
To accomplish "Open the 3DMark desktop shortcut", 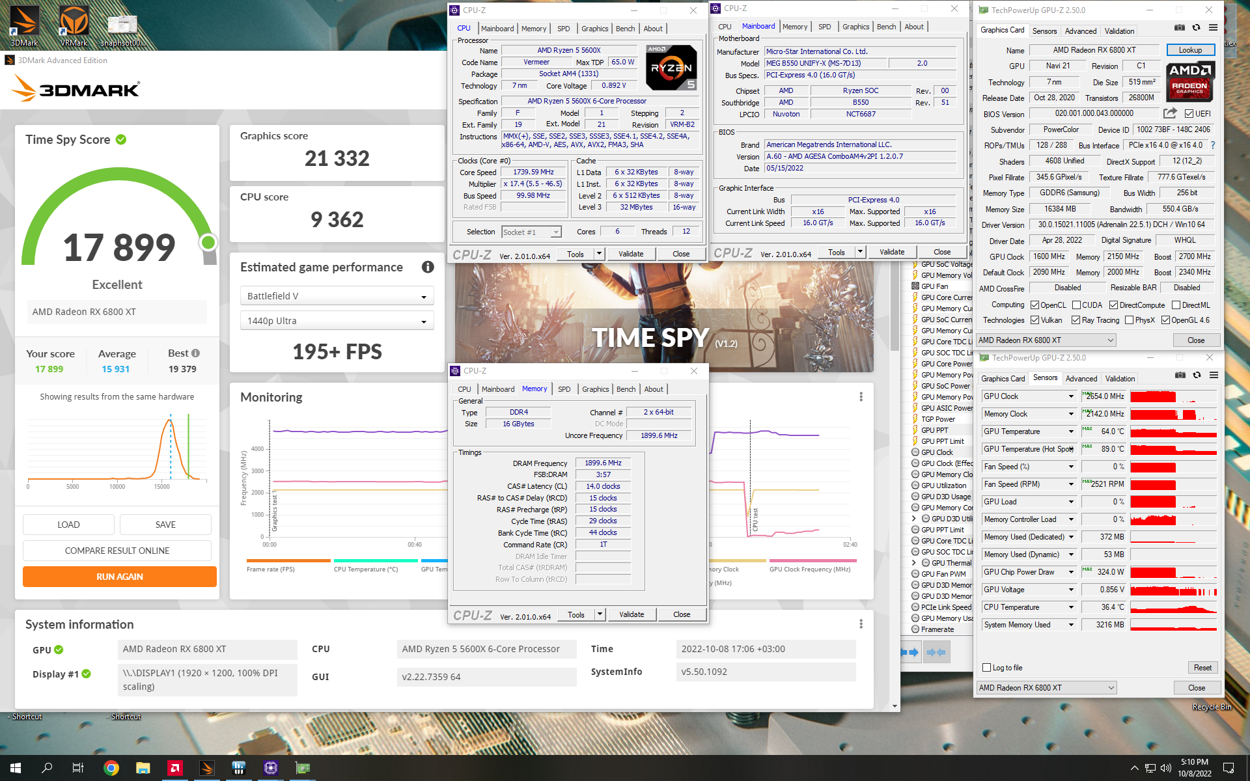I will pyautogui.click(x=24, y=25).
